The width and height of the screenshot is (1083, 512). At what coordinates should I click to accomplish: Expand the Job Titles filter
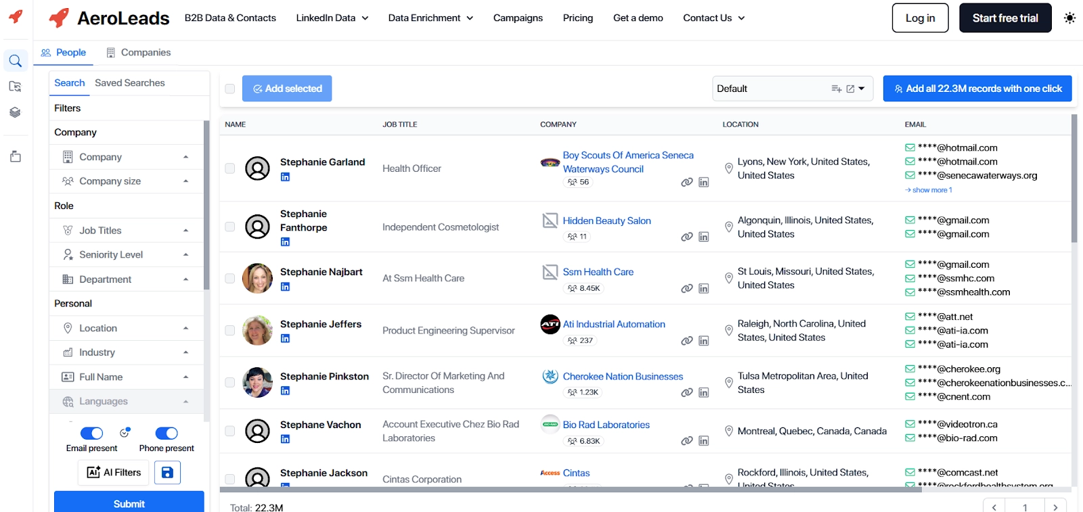127,231
